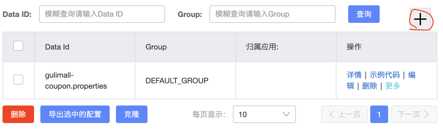Click the Data Id column header

[57, 47]
